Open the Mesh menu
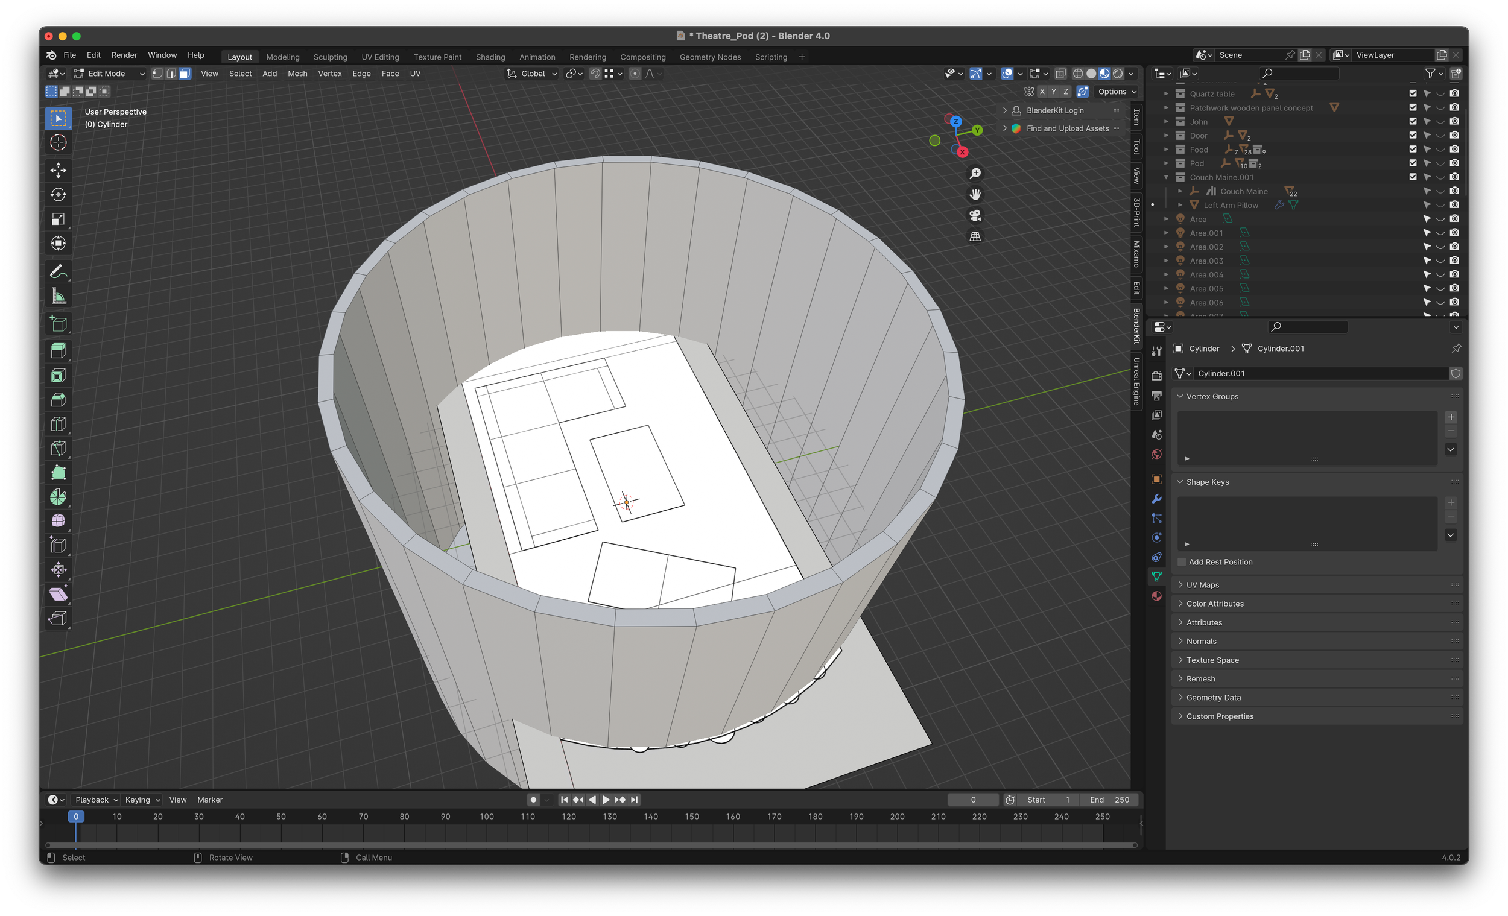1508x916 pixels. coord(297,74)
